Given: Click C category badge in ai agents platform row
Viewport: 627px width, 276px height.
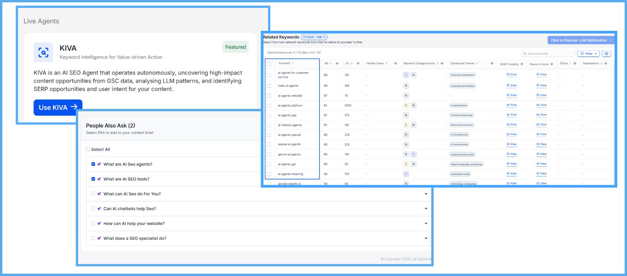Looking at the screenshot, I should pyautogui.click(x=406, y=105).
